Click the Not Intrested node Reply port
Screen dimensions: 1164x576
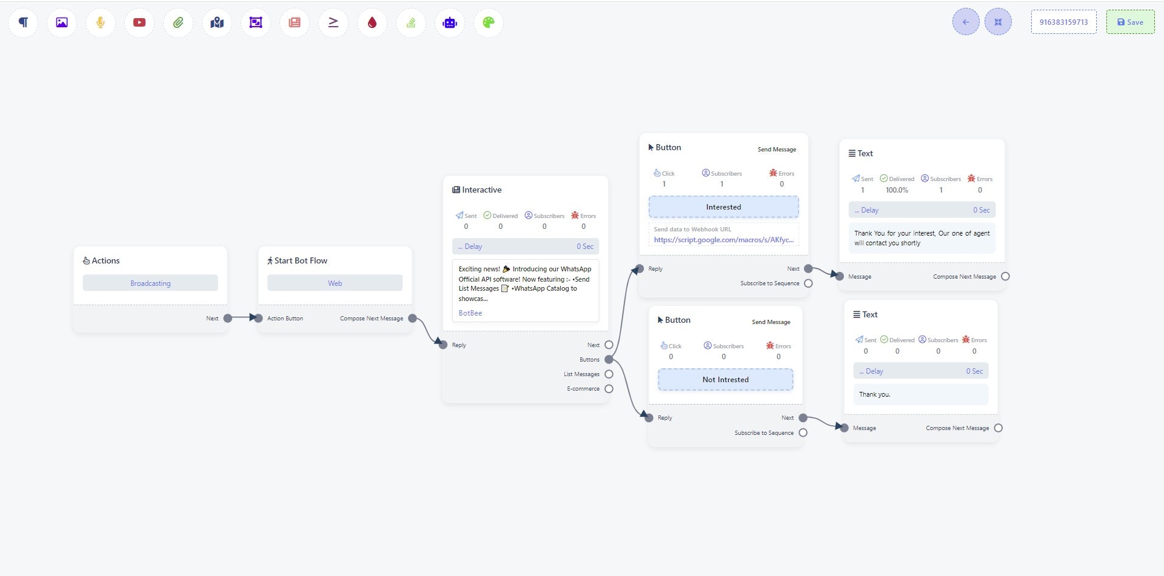(x=649, y=417)
